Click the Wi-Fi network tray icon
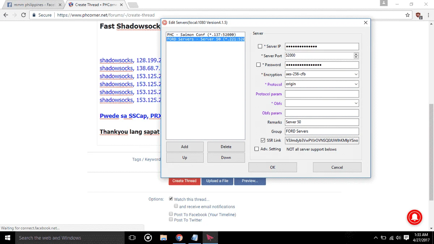Screen dimensions: 434x244 click(x=391, y=237)
